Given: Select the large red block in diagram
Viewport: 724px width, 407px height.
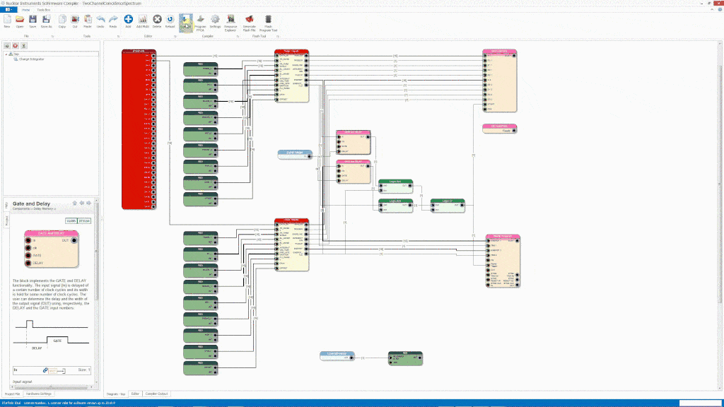Looking at the screenshot, I should pyautogui.click(x=139, y=129).
